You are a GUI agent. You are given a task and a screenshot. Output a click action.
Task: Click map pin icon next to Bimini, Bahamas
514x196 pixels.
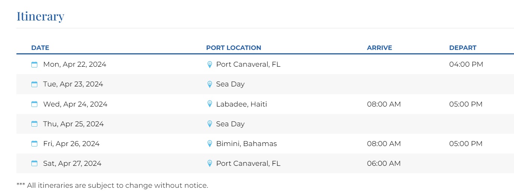[210, 144]
